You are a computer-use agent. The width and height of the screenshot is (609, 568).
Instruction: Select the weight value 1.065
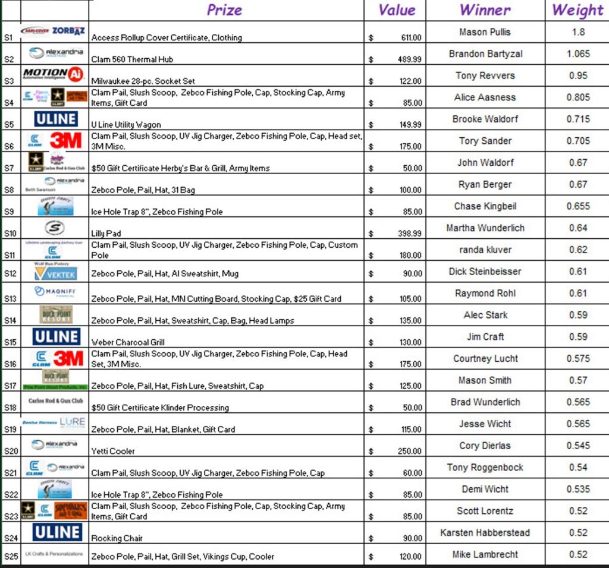click(578, 54)
